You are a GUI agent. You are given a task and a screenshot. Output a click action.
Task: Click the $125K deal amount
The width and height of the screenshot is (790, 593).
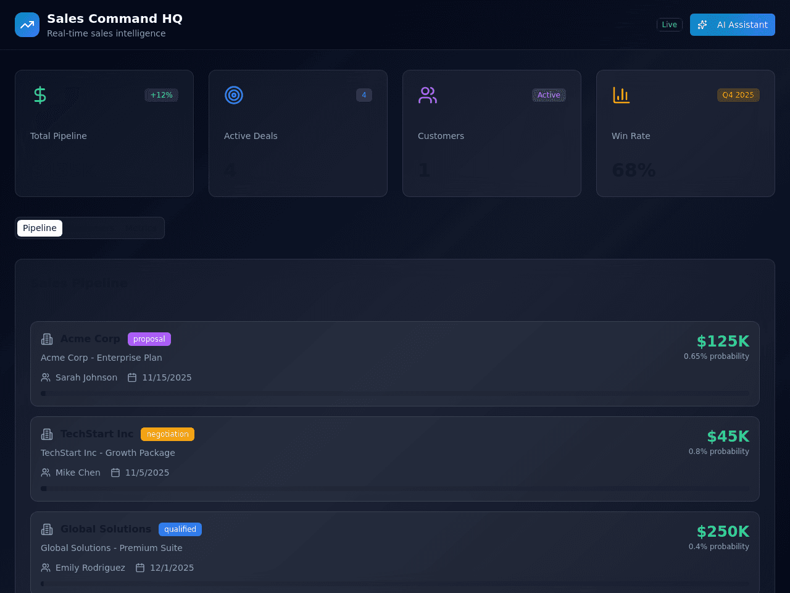coord(723,341)
